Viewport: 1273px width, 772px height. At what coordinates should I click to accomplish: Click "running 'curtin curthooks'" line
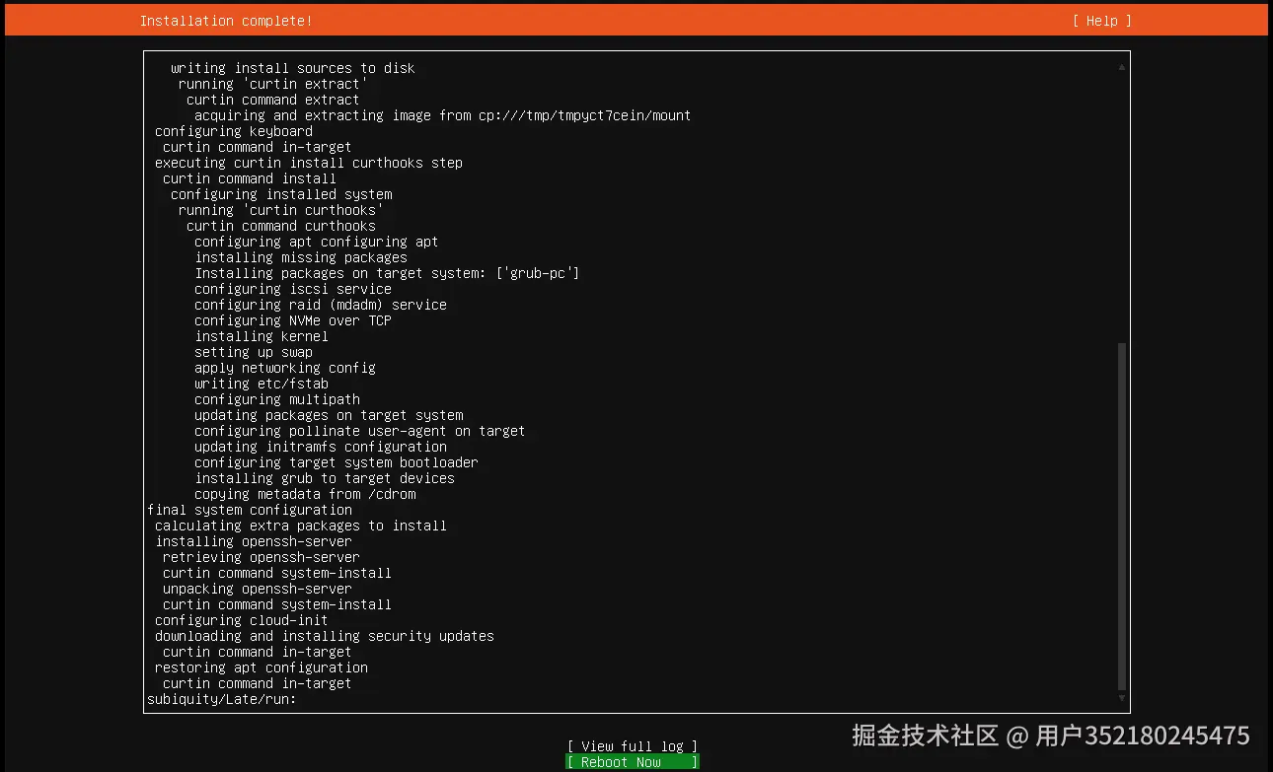[281, 210]
